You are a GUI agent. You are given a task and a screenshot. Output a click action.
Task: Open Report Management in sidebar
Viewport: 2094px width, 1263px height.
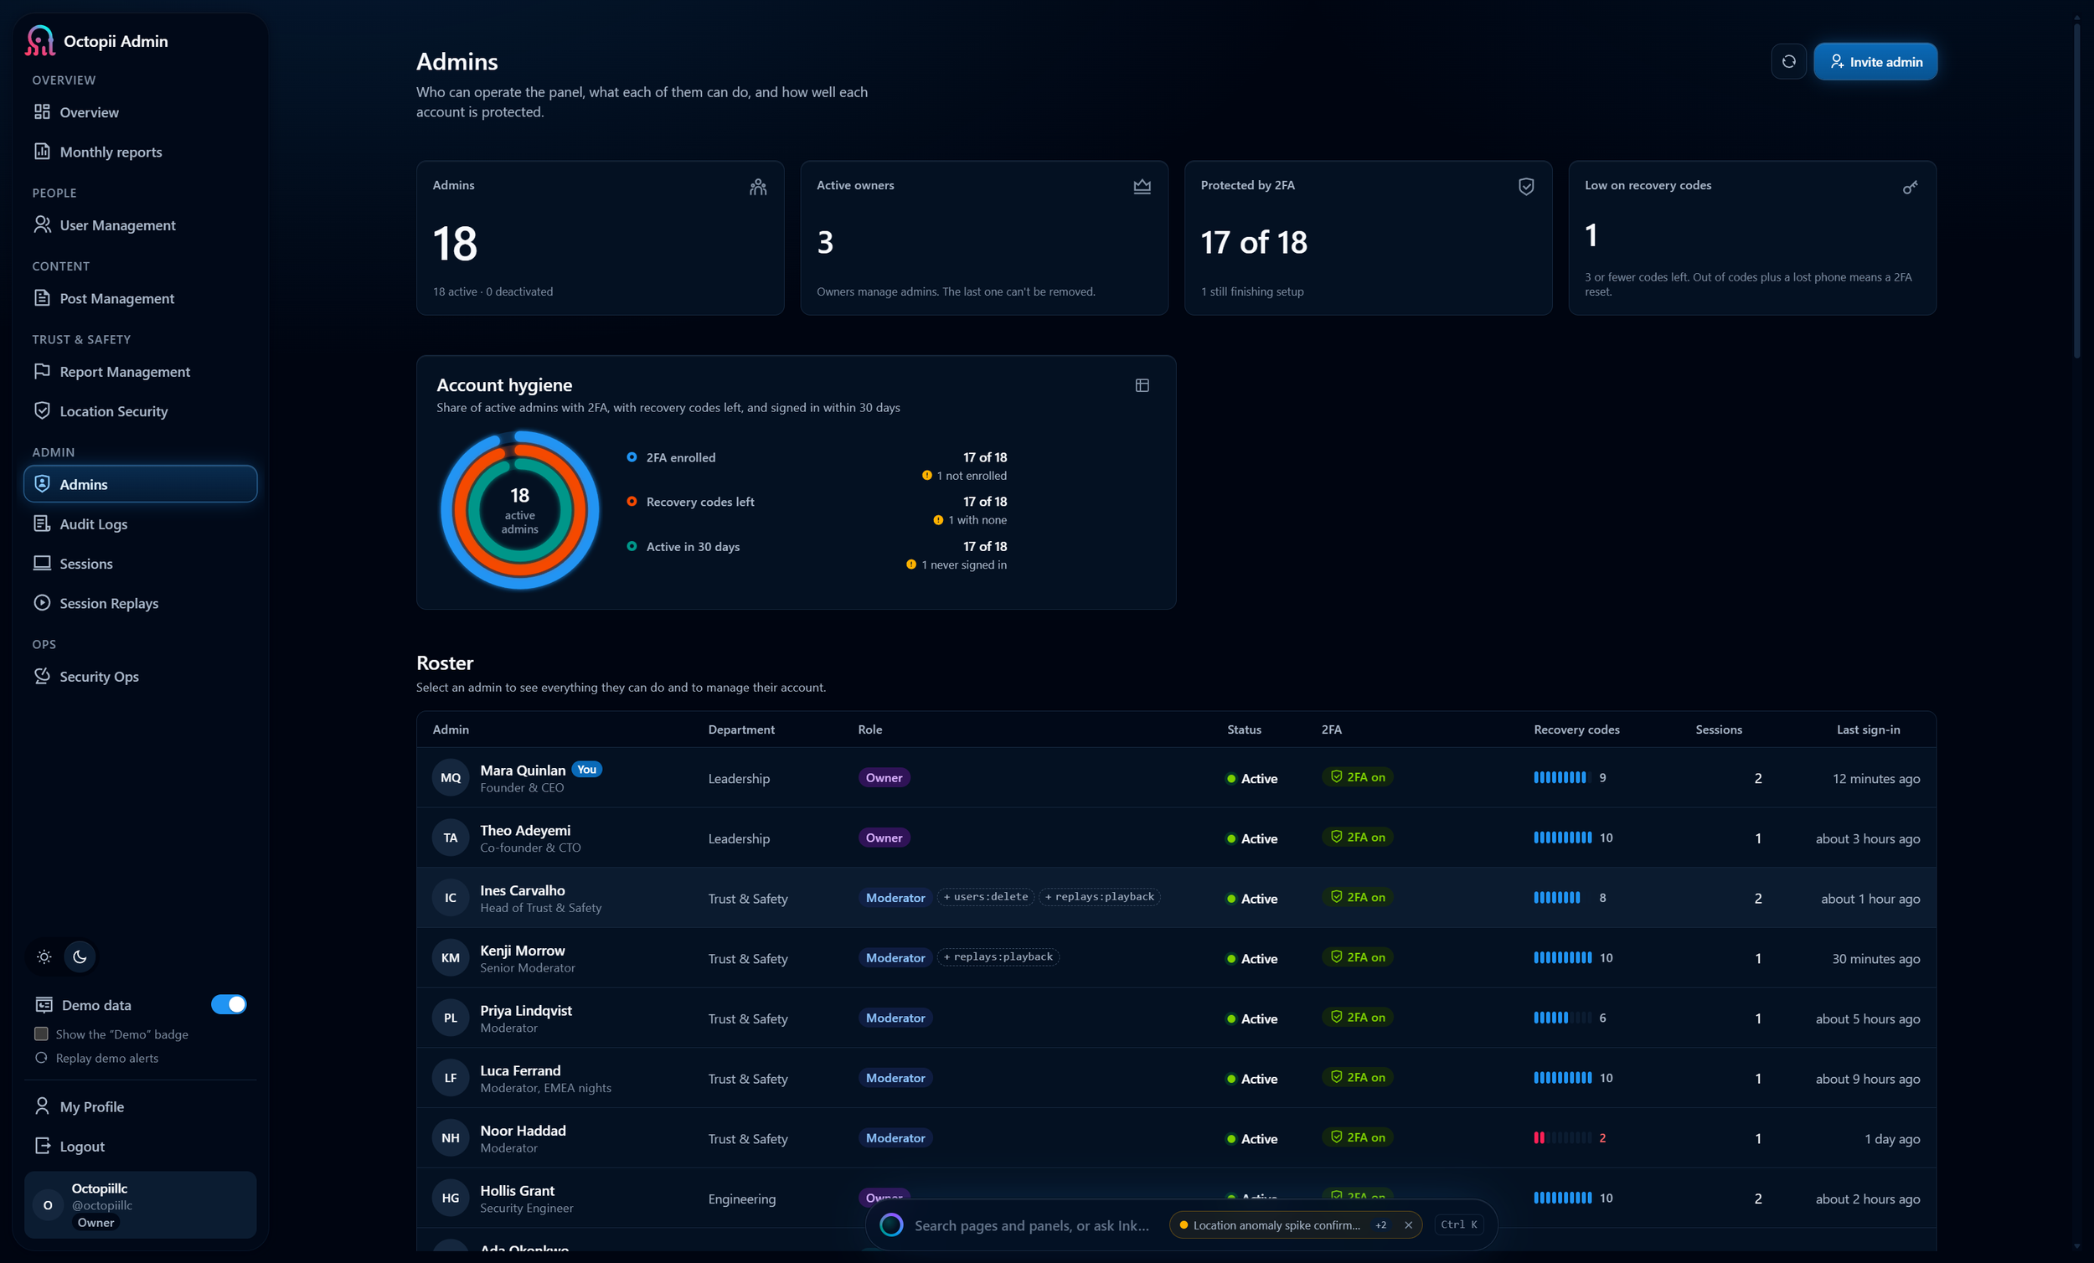click(x=140, y=371)
